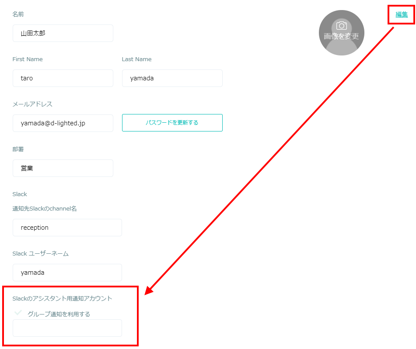416x349 pixels.
Task: Click the Slackのアシスタント用通知アカウント heading
Action: tap(63, 298)
